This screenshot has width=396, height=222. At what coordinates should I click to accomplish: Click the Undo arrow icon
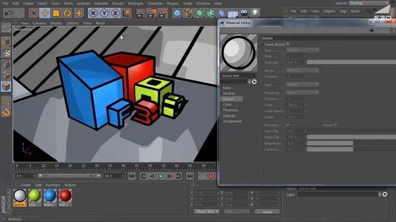pos(8,13)
